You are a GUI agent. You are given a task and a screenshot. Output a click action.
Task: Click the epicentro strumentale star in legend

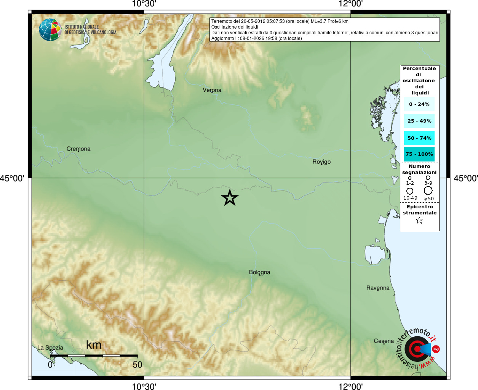[x=419, y=221]
